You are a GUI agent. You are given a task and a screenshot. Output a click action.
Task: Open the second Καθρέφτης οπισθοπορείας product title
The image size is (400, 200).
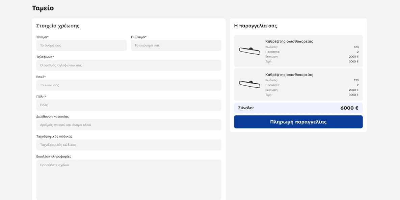tap(289, 75)
